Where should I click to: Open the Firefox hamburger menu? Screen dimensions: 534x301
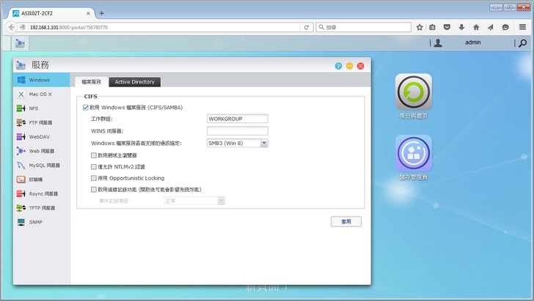522,27
